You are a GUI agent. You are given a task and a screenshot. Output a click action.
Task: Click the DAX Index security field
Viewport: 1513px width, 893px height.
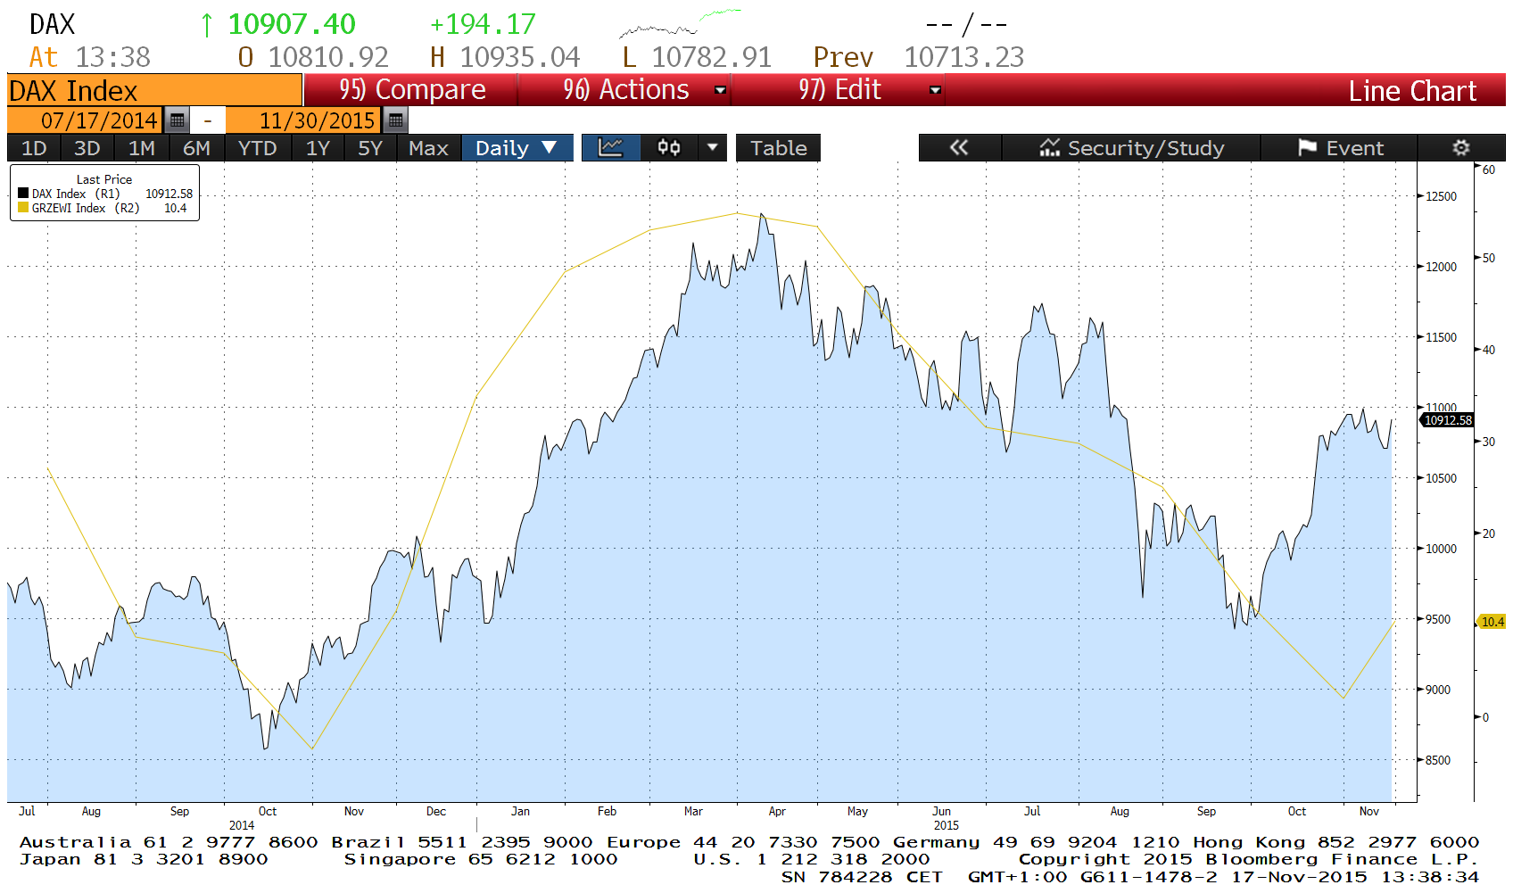pos(154,90)
